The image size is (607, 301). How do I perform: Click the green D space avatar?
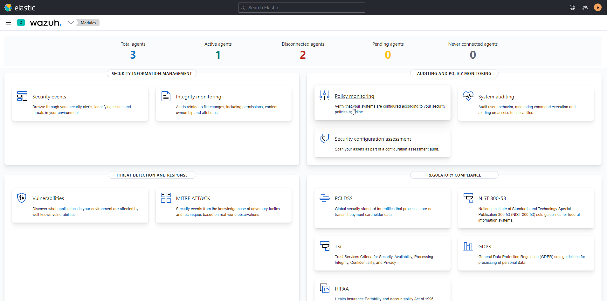coord(21,23)
